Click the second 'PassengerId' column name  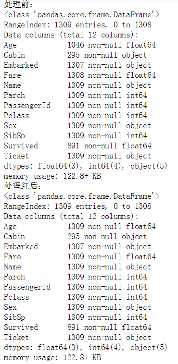[27, 287]
